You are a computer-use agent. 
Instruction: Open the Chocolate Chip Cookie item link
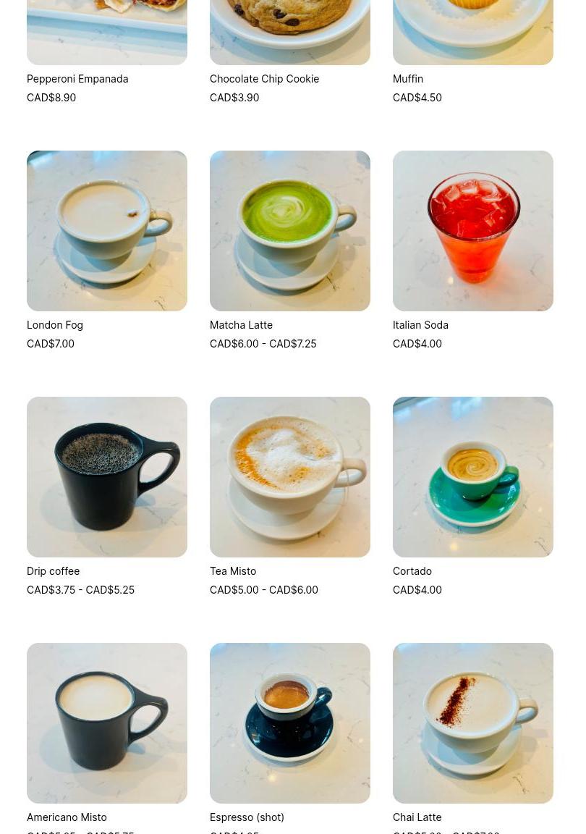264,79
